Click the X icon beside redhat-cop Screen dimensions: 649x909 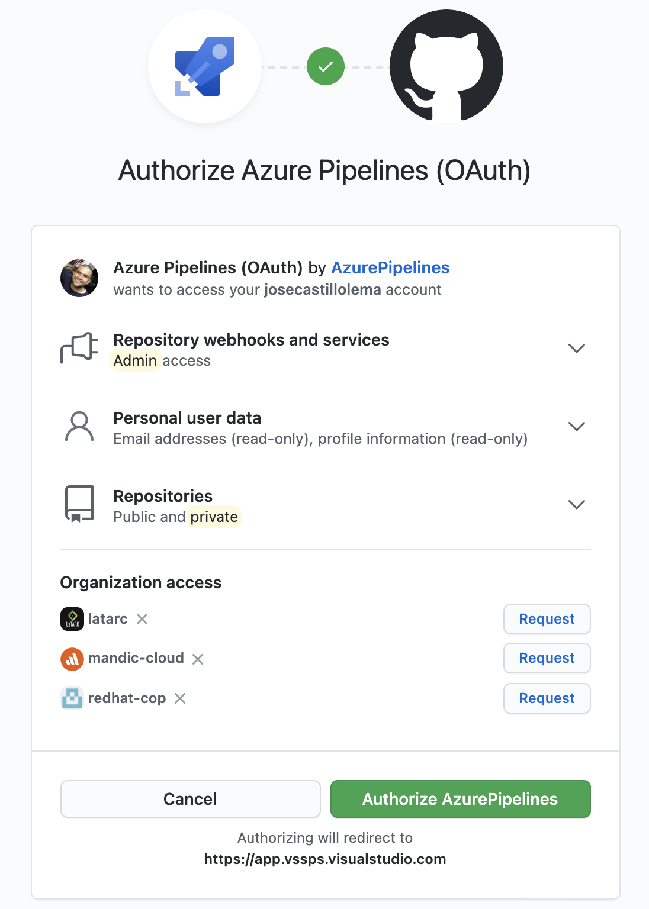click(x=180, y=698)
